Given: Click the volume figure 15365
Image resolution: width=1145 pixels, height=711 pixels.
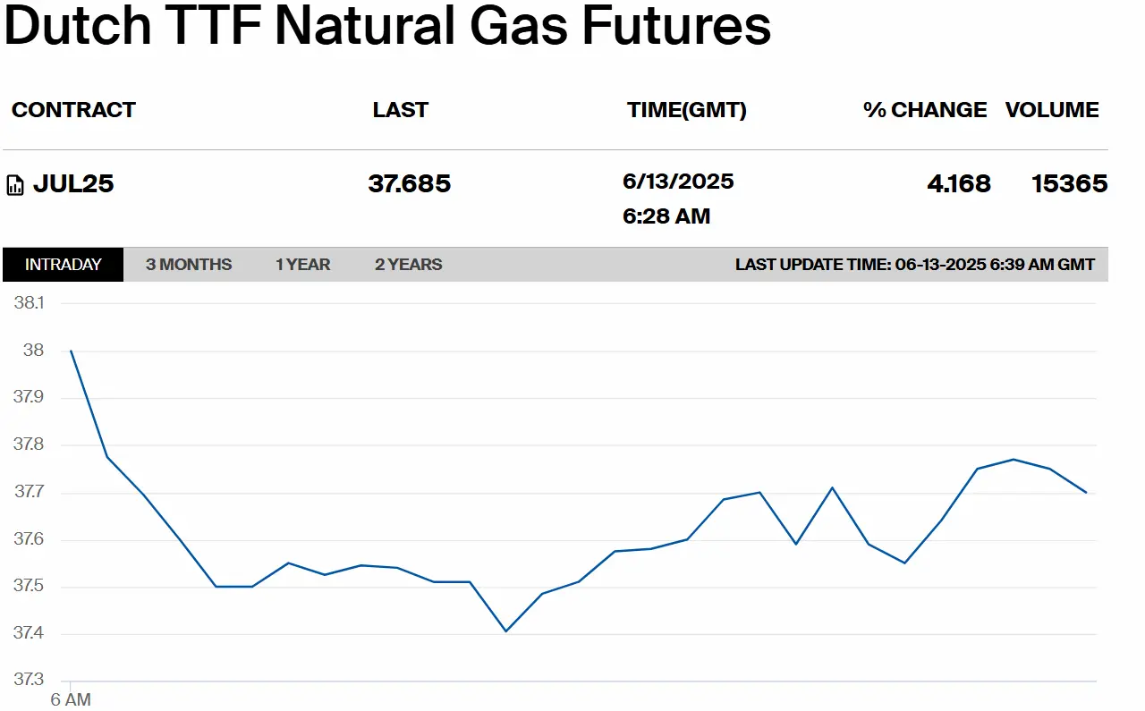Looking at the screenshot, I should (1070, 184).
